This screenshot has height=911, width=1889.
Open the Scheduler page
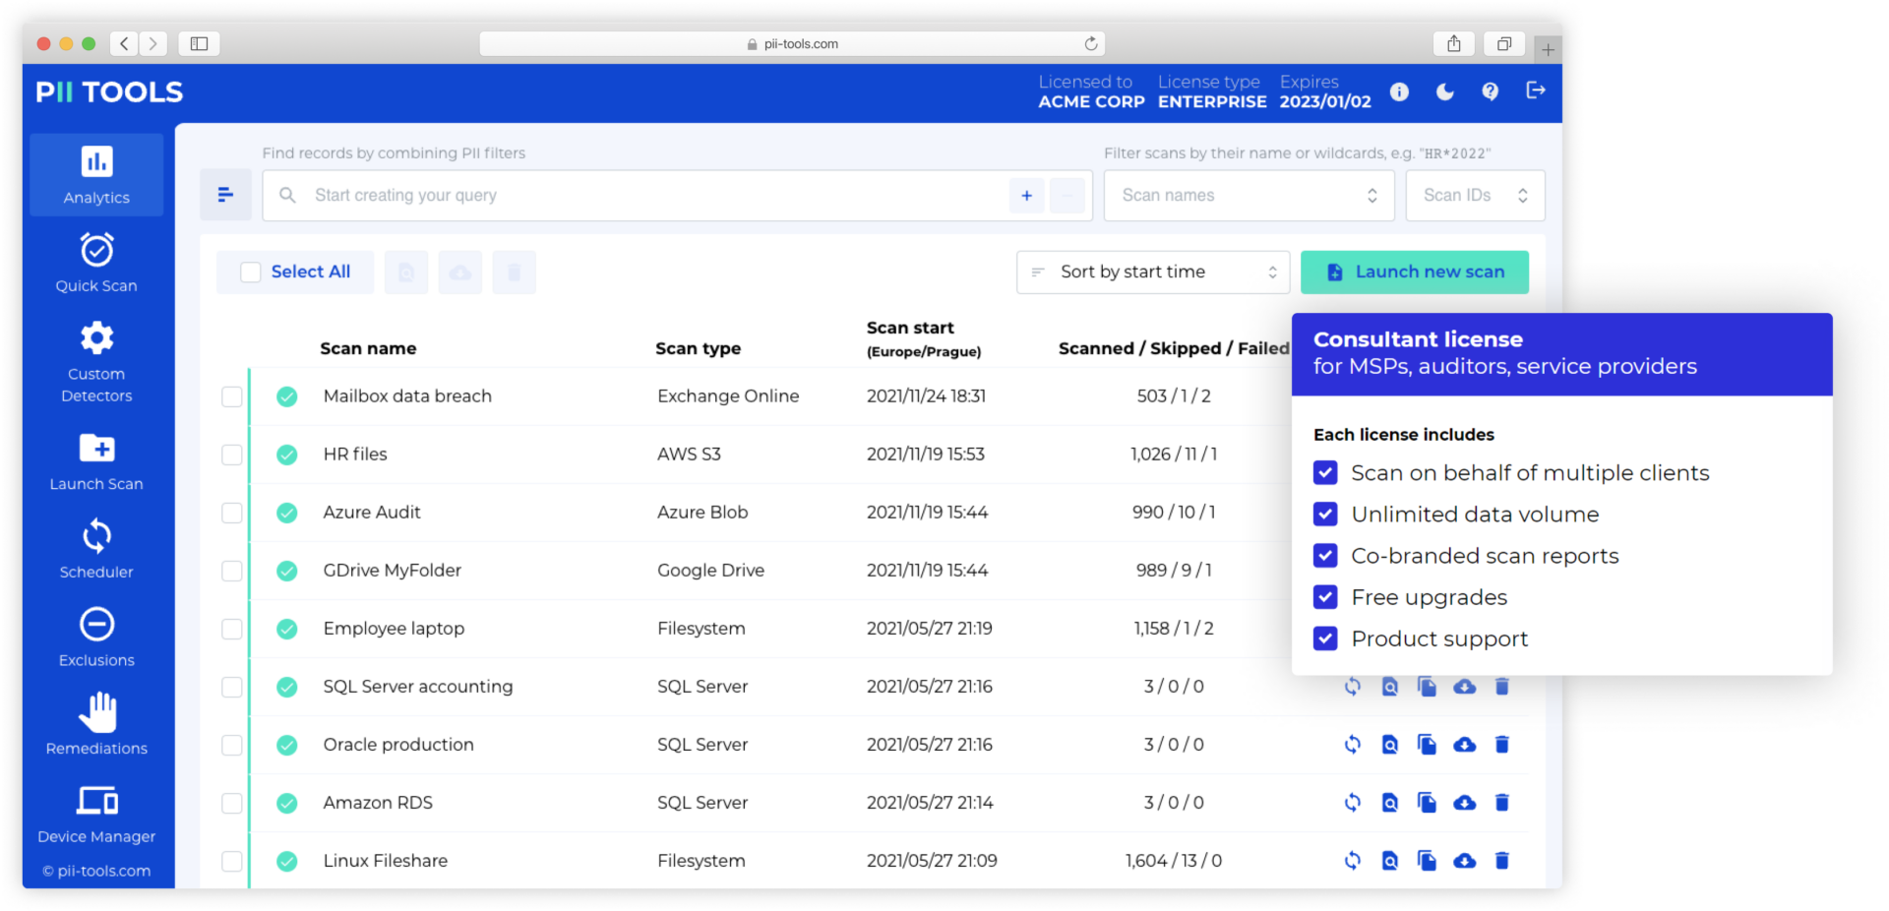tap(96, 549)
